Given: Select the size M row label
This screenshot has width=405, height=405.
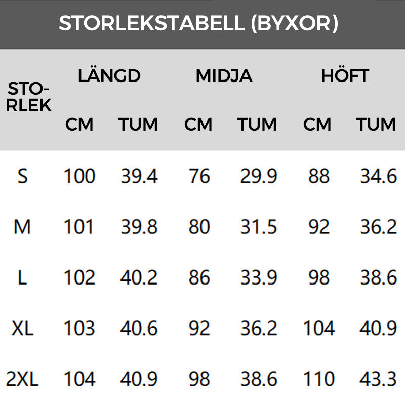Looking at the screenshot, I should point(22,227).
